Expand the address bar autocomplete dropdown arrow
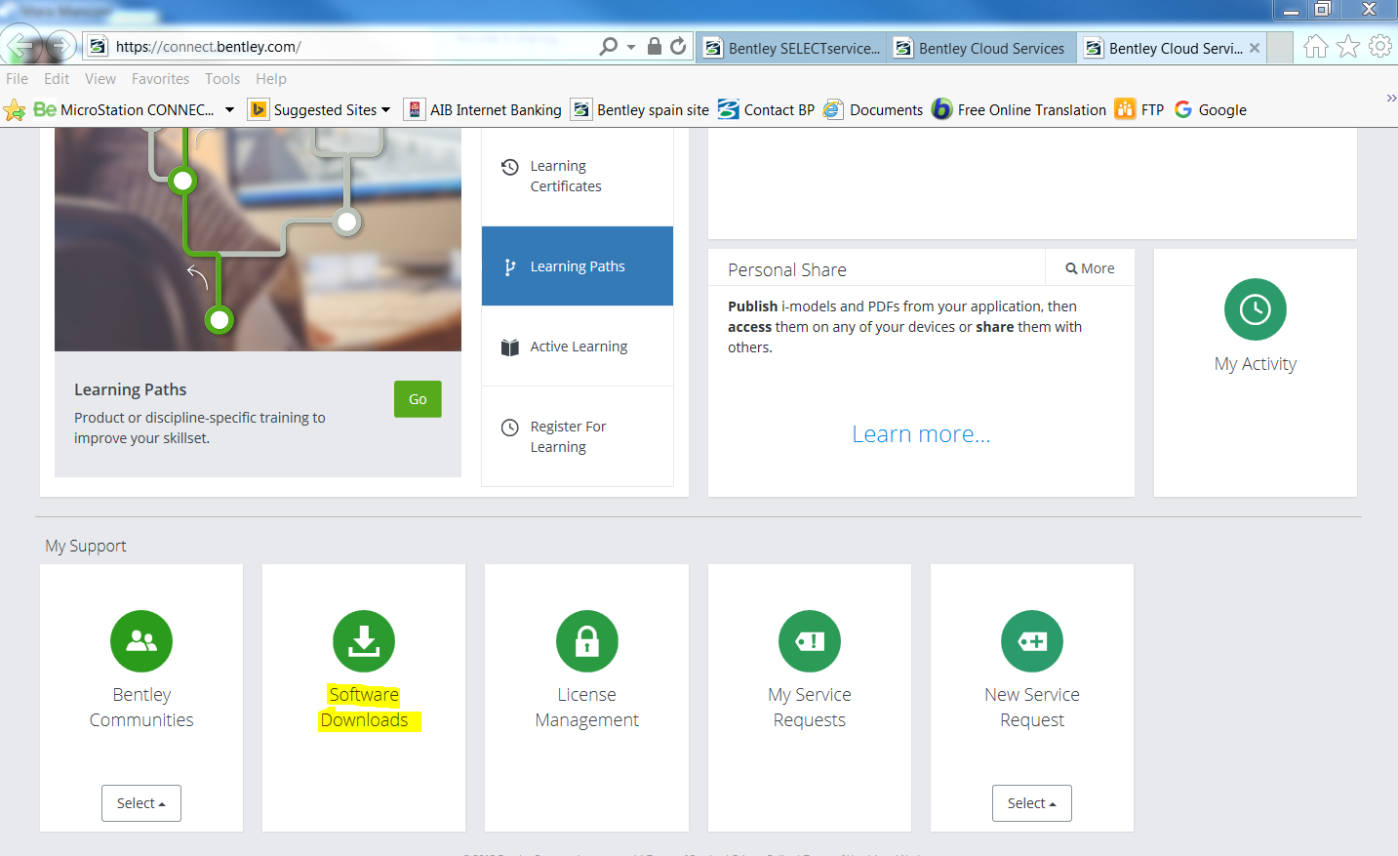 (631, 47)
